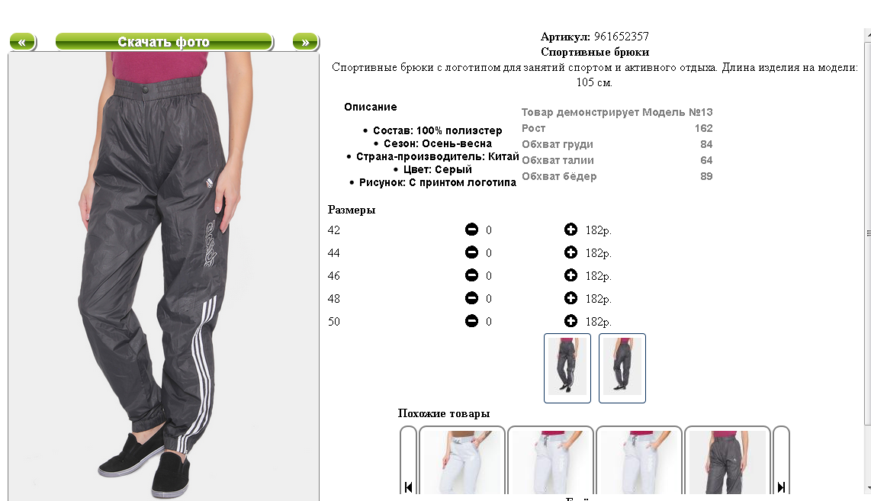
Task: Select first product view thumbnail
Action: pos(567,368)
